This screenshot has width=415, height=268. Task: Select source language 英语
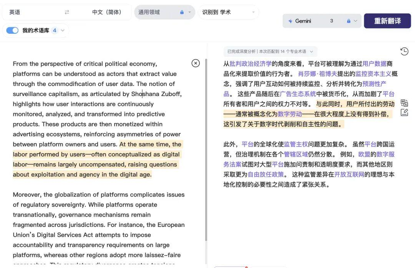15,12
